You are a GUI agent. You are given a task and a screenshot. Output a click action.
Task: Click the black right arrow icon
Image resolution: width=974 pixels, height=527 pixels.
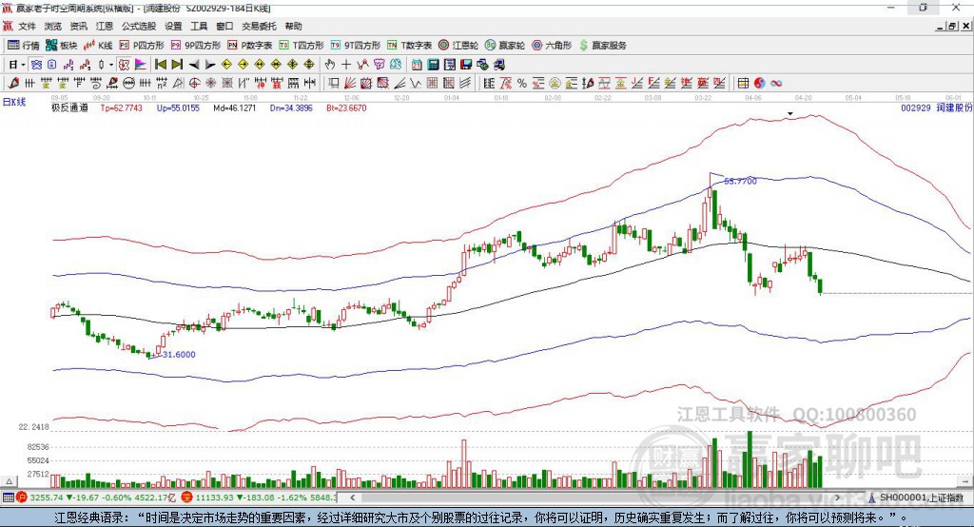[x=210, y=65]
